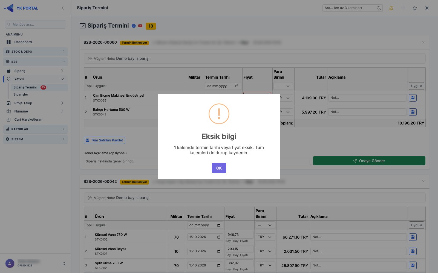Open help icon next to Sipariş Termini title
This screenshot has height=273, width=438.
134,26
